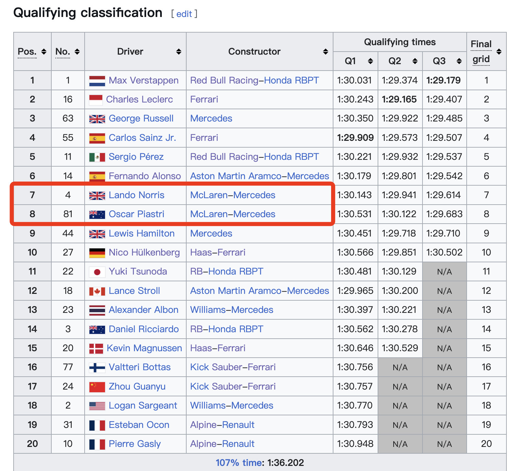This screenshot has height=471, width=518.
Task: Open Max Verstappen's driver page
Action: 143,80
